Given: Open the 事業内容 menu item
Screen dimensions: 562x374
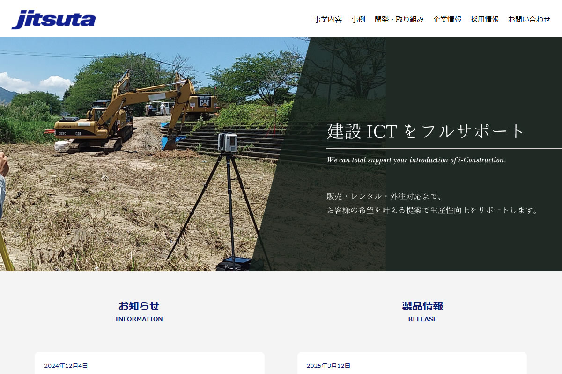Looking at the screenshot, I should 327,20.
